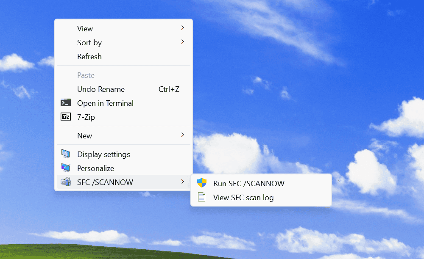Expand the Sort by submenu arrow

(x=182, y=42)
